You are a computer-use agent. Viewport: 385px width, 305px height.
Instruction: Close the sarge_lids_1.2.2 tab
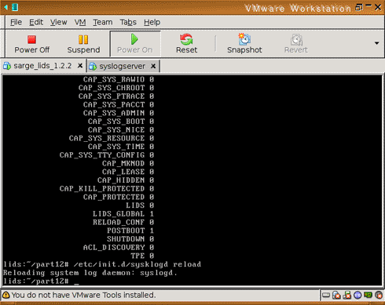tap(80, 66)
